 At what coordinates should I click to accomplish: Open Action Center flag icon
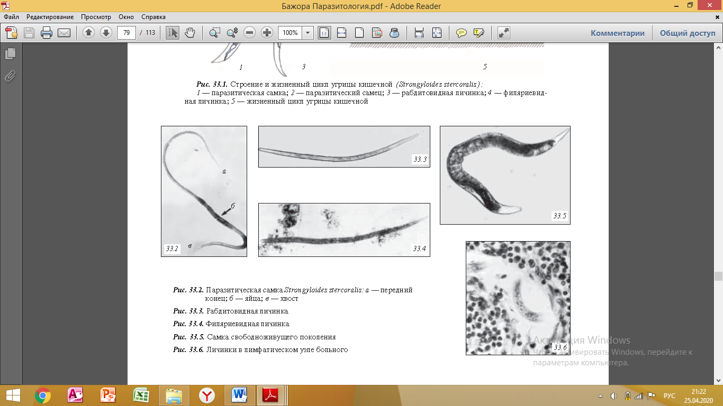coord(651,395)
